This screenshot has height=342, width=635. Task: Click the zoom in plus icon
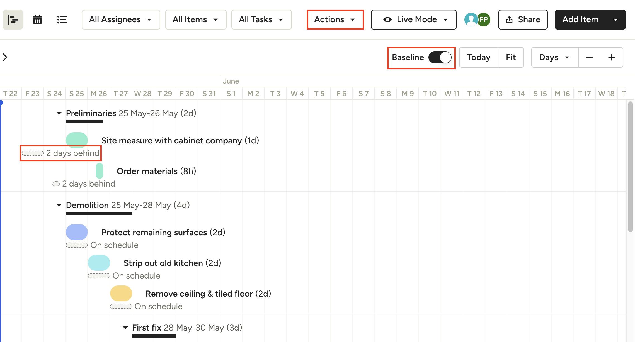click(611, 57)
